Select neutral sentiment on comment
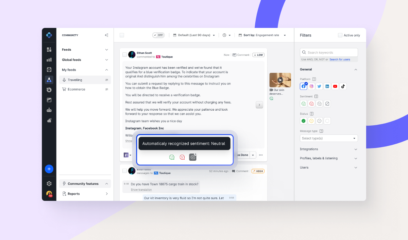Screen dimensions: 408x240 coord(193,157)
